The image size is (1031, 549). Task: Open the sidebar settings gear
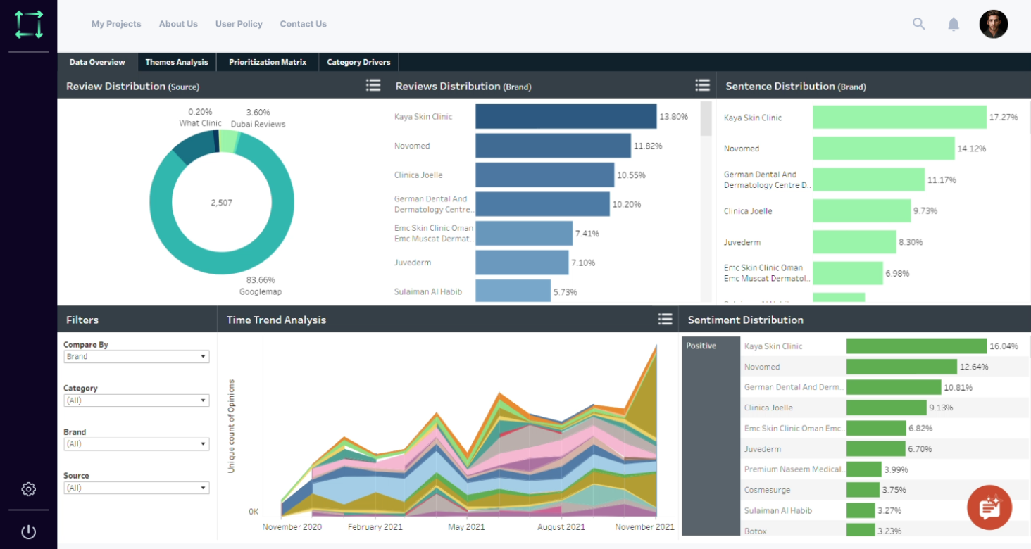28,489
